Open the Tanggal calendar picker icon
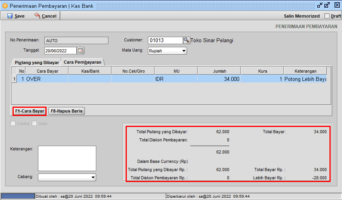 81,51
